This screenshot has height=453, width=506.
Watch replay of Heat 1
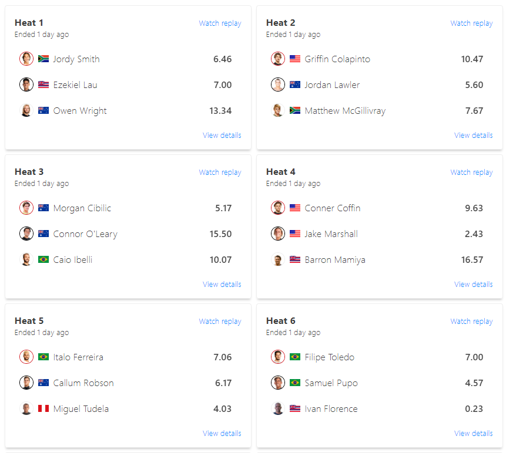(220, 23)
